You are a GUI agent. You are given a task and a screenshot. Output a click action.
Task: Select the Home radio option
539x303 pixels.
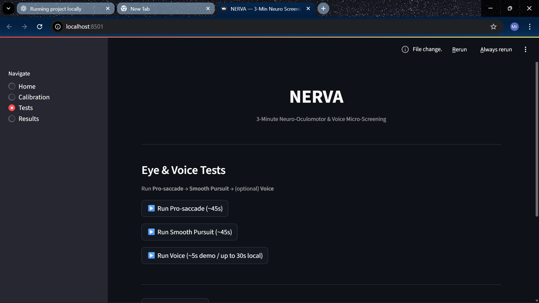[x=12, y=86]
